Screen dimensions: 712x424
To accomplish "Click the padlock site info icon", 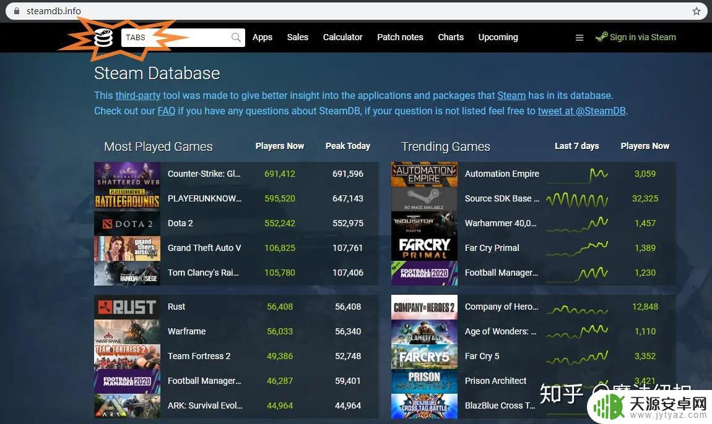I will coord(17,11).
